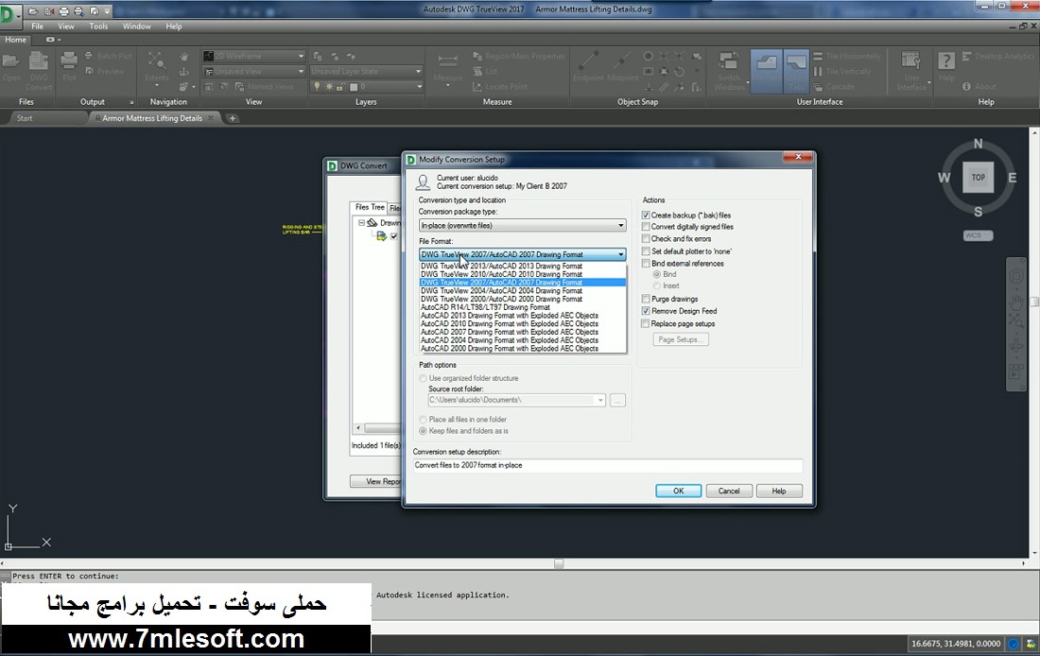Image resolution: width=1040 pixels, height=656 pixels.
Task: Select the List measure command
Action: (x=486, y=72)
